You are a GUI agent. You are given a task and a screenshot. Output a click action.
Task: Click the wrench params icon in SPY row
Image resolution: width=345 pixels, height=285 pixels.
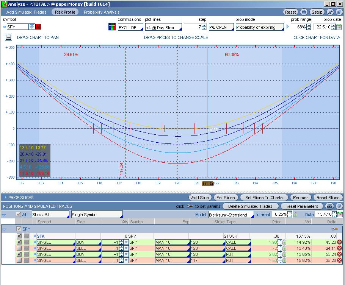click(334, 229)
